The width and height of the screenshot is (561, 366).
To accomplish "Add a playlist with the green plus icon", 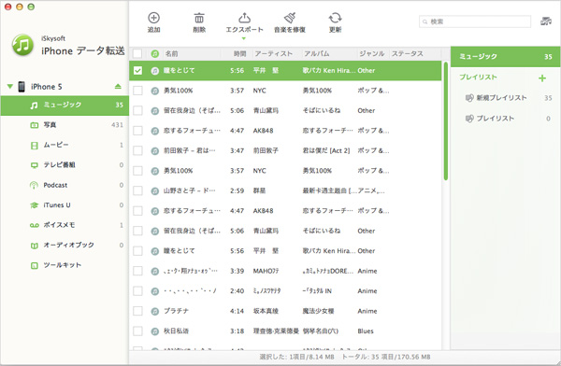I will pos(542,77).
